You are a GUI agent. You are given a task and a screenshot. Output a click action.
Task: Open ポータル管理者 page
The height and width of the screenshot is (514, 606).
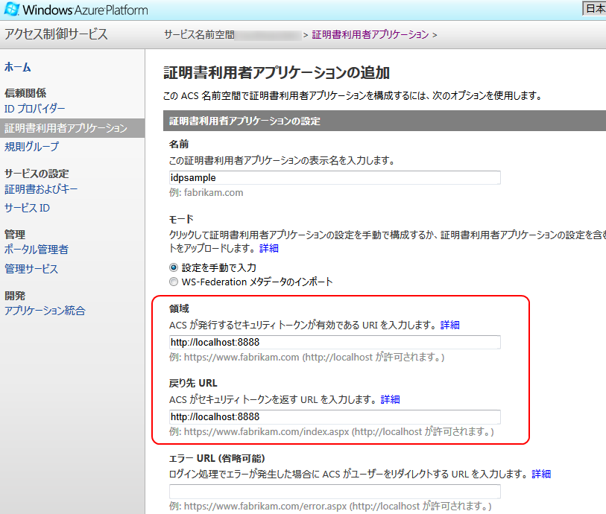point(37,250)
